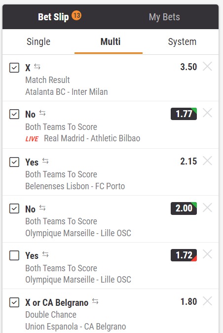223x333 pixels.
Task: Click the 1.77 odds badge
Action: [184, 114]
